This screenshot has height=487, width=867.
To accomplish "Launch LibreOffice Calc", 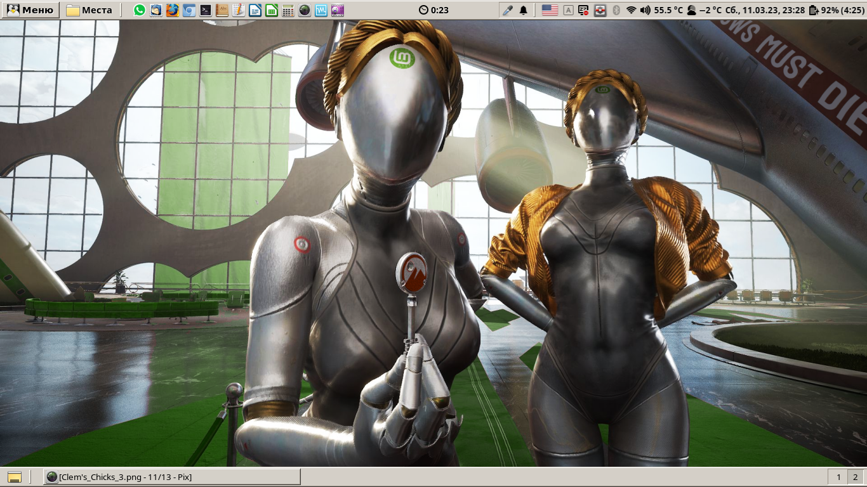I will pos(272,10).
